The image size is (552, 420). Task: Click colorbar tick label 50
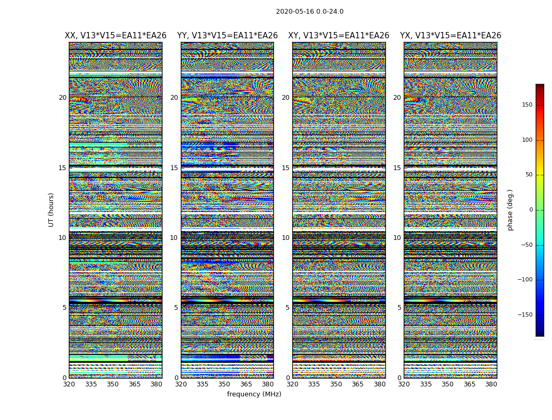point(529,175)
